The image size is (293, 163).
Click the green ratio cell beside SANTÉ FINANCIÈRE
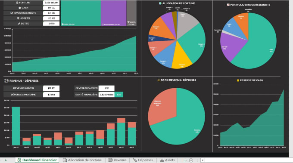tap(119, 95)
